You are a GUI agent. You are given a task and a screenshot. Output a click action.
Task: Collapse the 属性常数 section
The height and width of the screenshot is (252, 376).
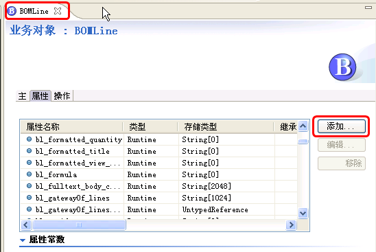(23, 240)
